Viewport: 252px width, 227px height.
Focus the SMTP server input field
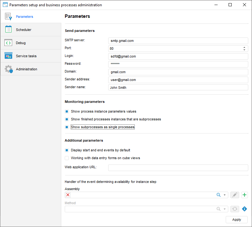point(178,41)
